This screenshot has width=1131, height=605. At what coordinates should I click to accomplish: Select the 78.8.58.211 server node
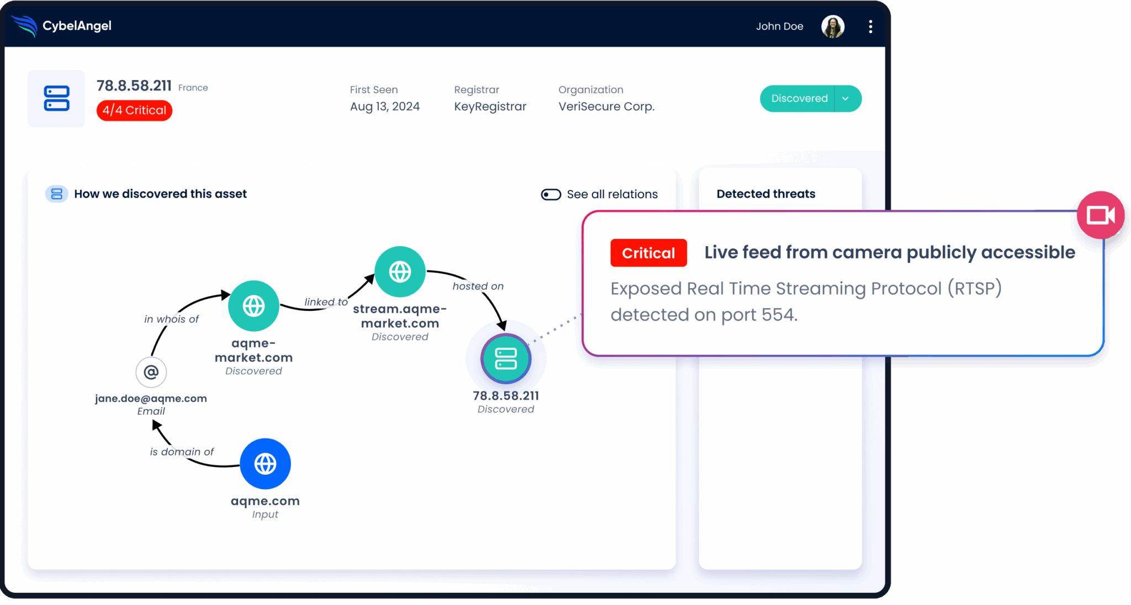click(506, 359)
